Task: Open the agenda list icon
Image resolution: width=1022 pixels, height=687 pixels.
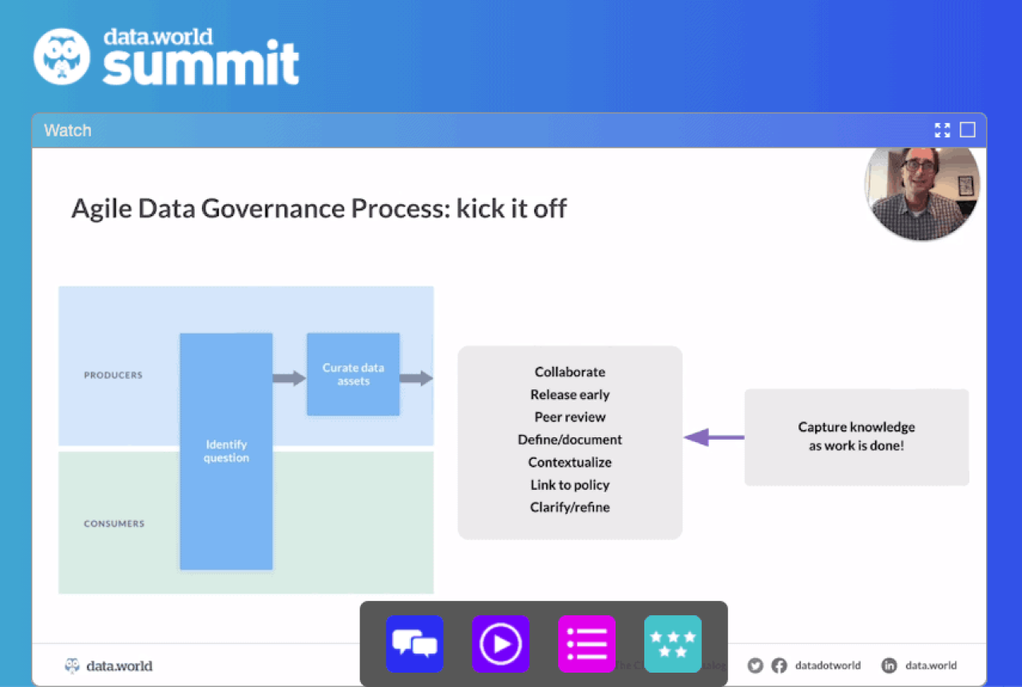Action: [587, 643]
